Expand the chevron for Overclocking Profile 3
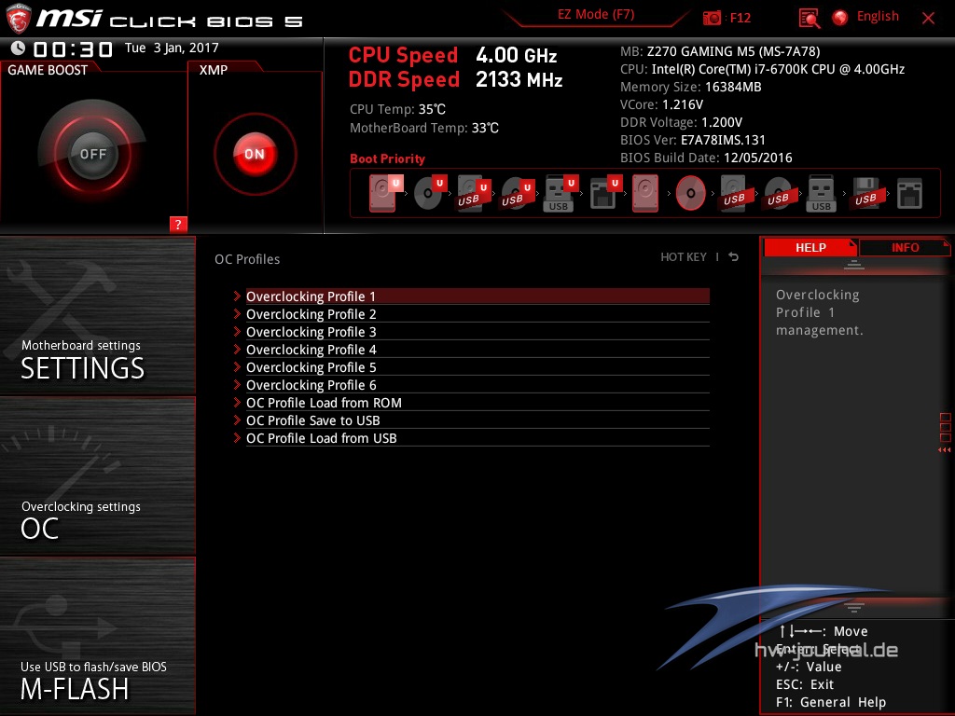 click(x=237, y=331)
